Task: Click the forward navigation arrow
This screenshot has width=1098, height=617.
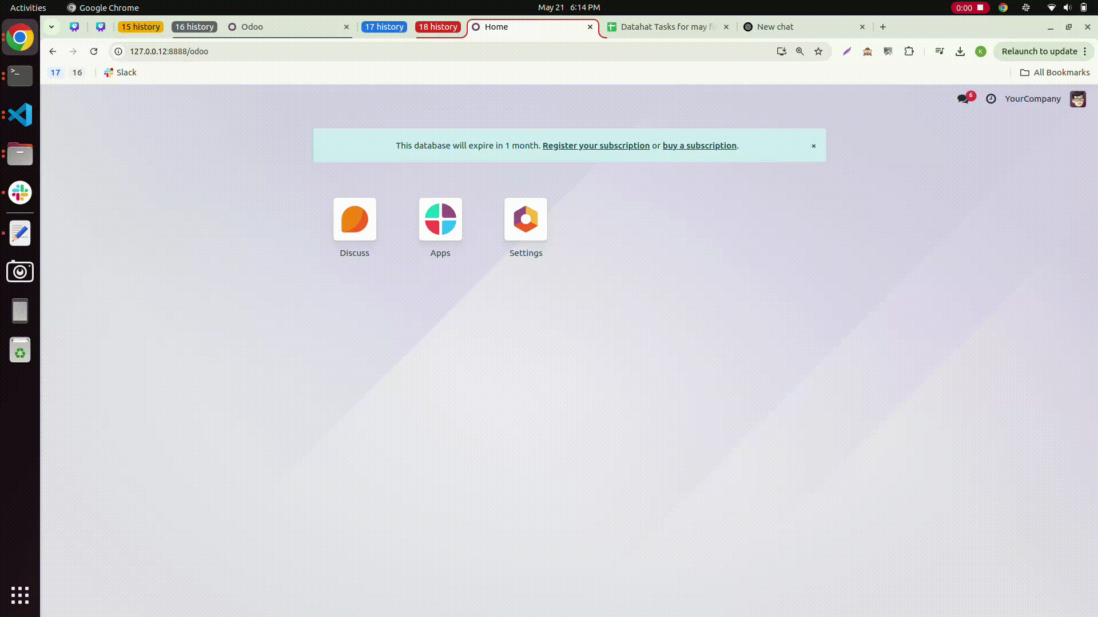Action: click(x=73, y=51)
